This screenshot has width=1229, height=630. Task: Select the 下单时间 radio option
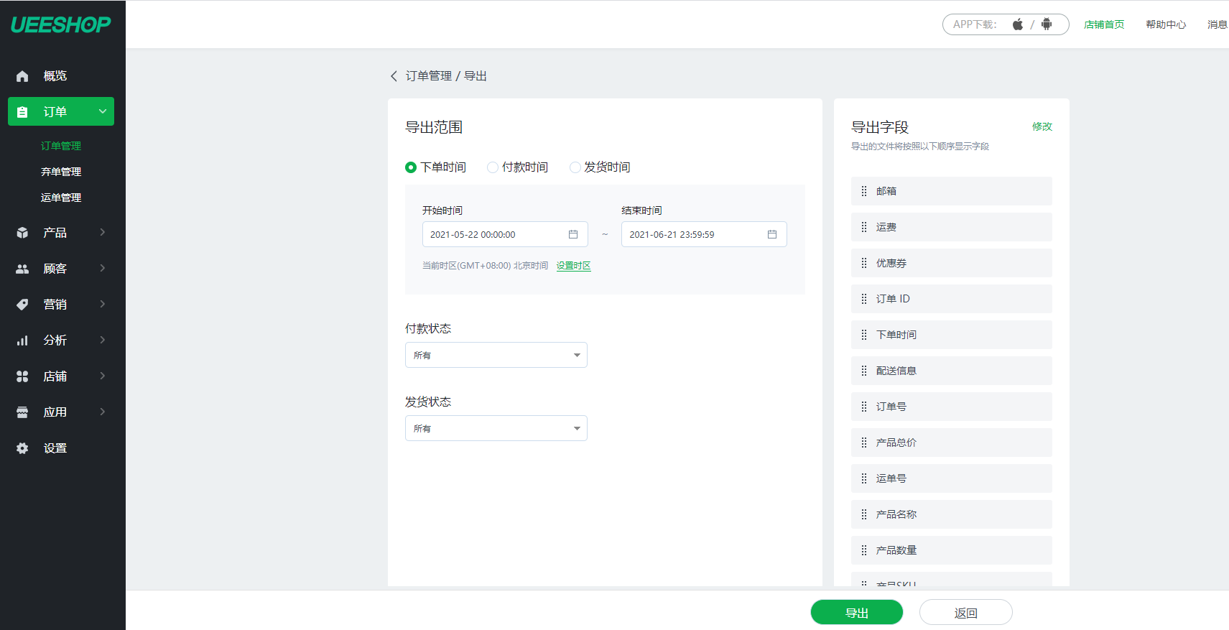[411, 167]
